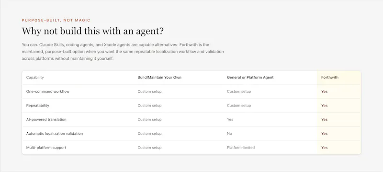The image size is (383, 172).
Task: Click Build/Maintain 'Custom setup' in Automatic localization validation row
Action: (149, 133)
